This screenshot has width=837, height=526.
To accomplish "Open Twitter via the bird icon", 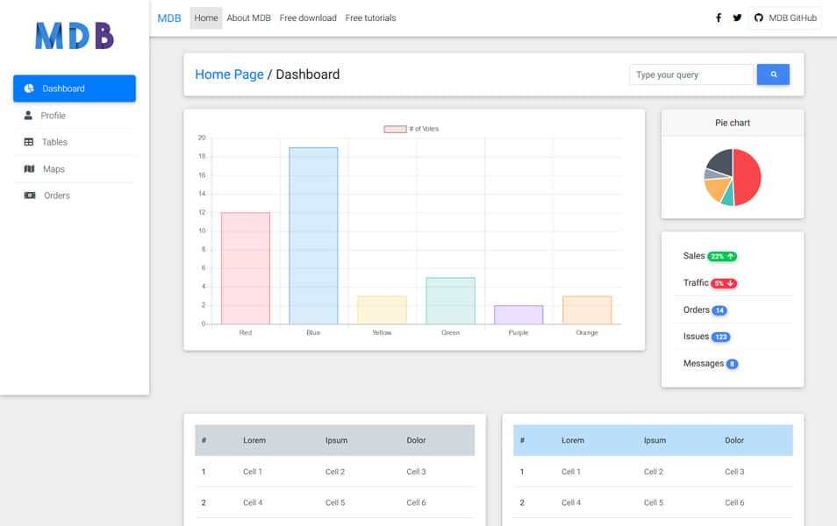I will pos(737,17).
